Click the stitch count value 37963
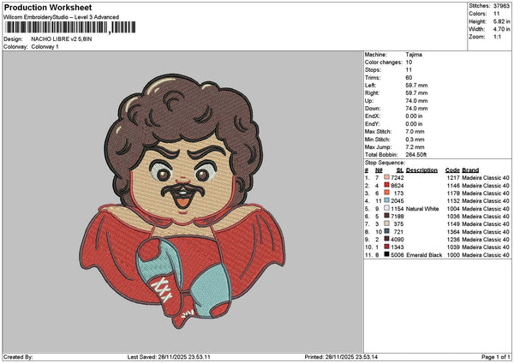 point(501,6)
